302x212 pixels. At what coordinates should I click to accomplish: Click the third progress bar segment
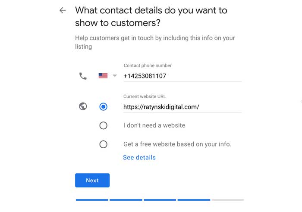click(160, 200)
